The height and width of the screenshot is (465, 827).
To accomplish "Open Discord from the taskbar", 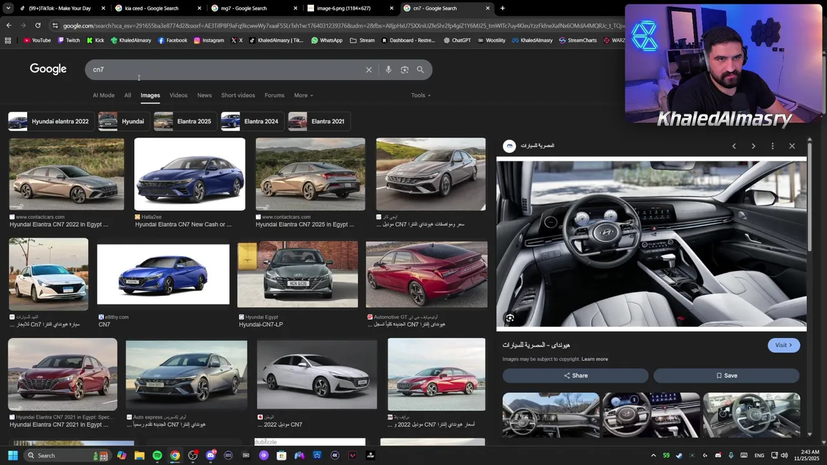I will (211, 455).
